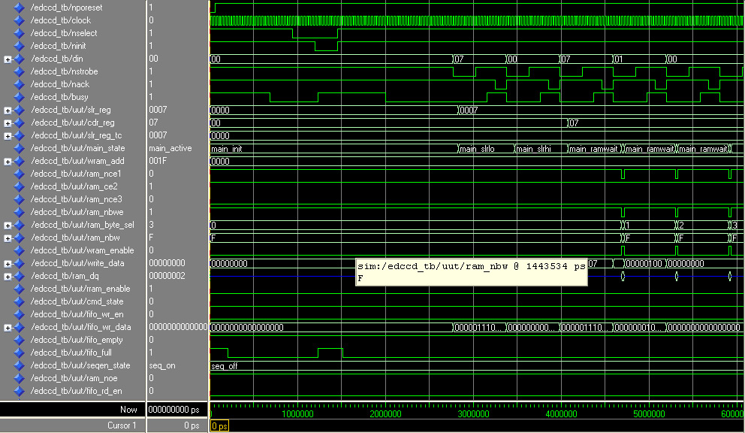Click the diamond icon next to clock signal
The width and height of the screenshot is (745, 433).
20,20
